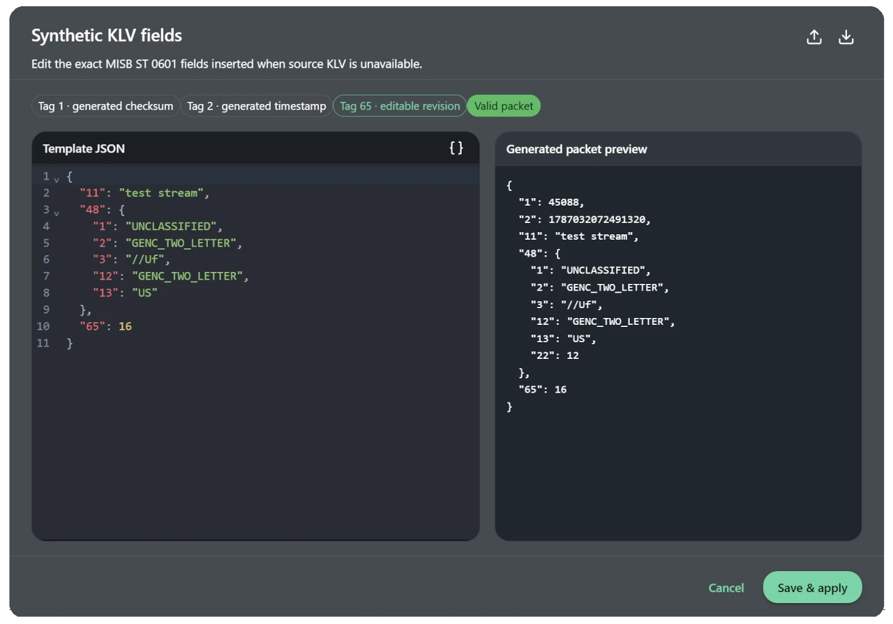Click the download template icon
Image resolution: width=893 pixels, height=624 pixels.
point(846,38)
